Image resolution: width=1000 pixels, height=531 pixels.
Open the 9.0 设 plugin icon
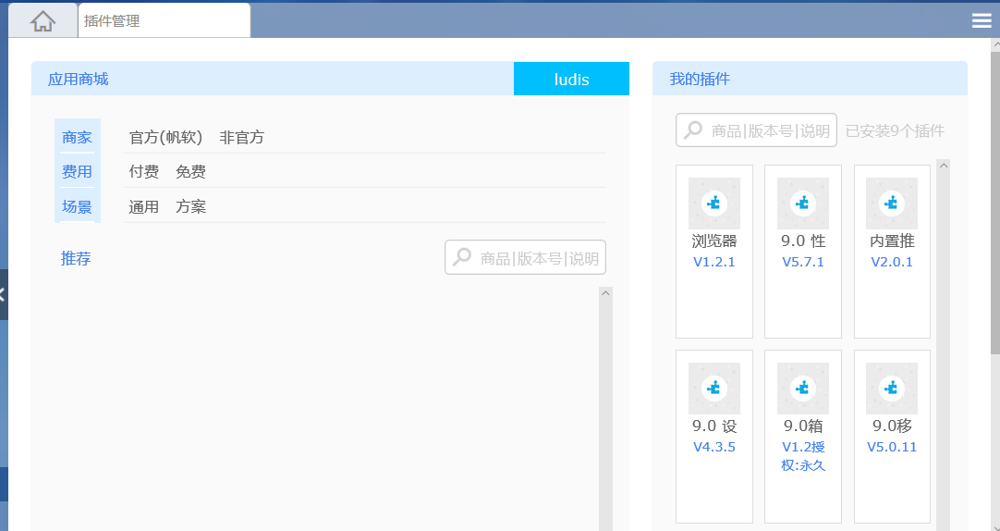point(714,389)
